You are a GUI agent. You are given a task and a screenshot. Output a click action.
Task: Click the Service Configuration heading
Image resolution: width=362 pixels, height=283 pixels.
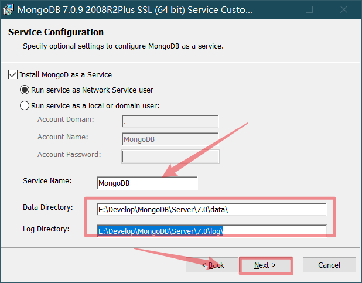coord(56,32)
